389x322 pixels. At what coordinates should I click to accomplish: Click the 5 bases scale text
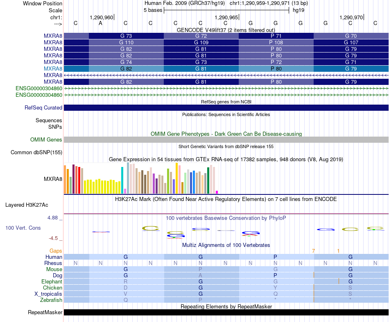point(153,10)
